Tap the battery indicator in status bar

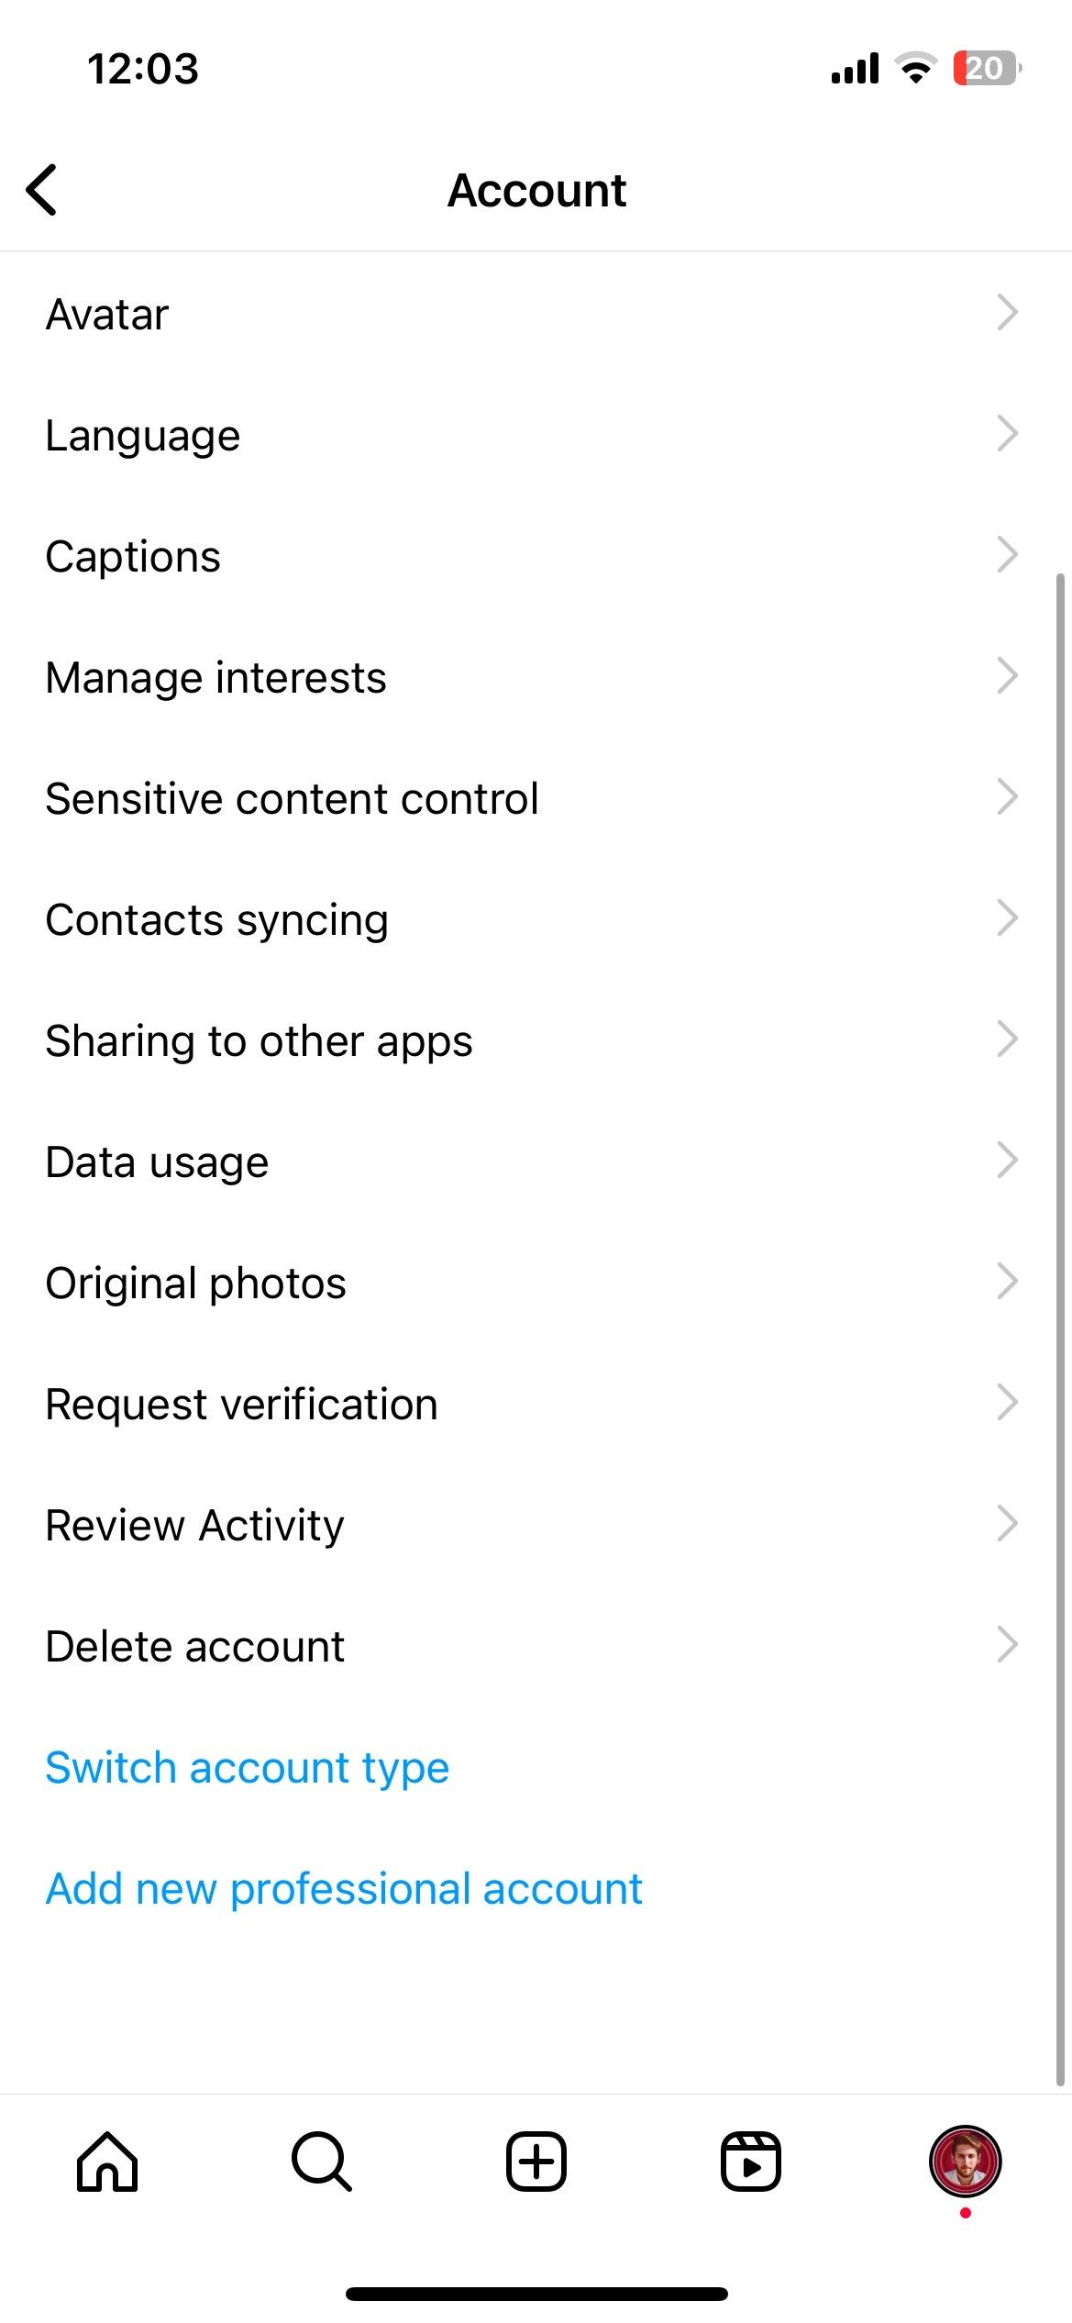[987, 69]
